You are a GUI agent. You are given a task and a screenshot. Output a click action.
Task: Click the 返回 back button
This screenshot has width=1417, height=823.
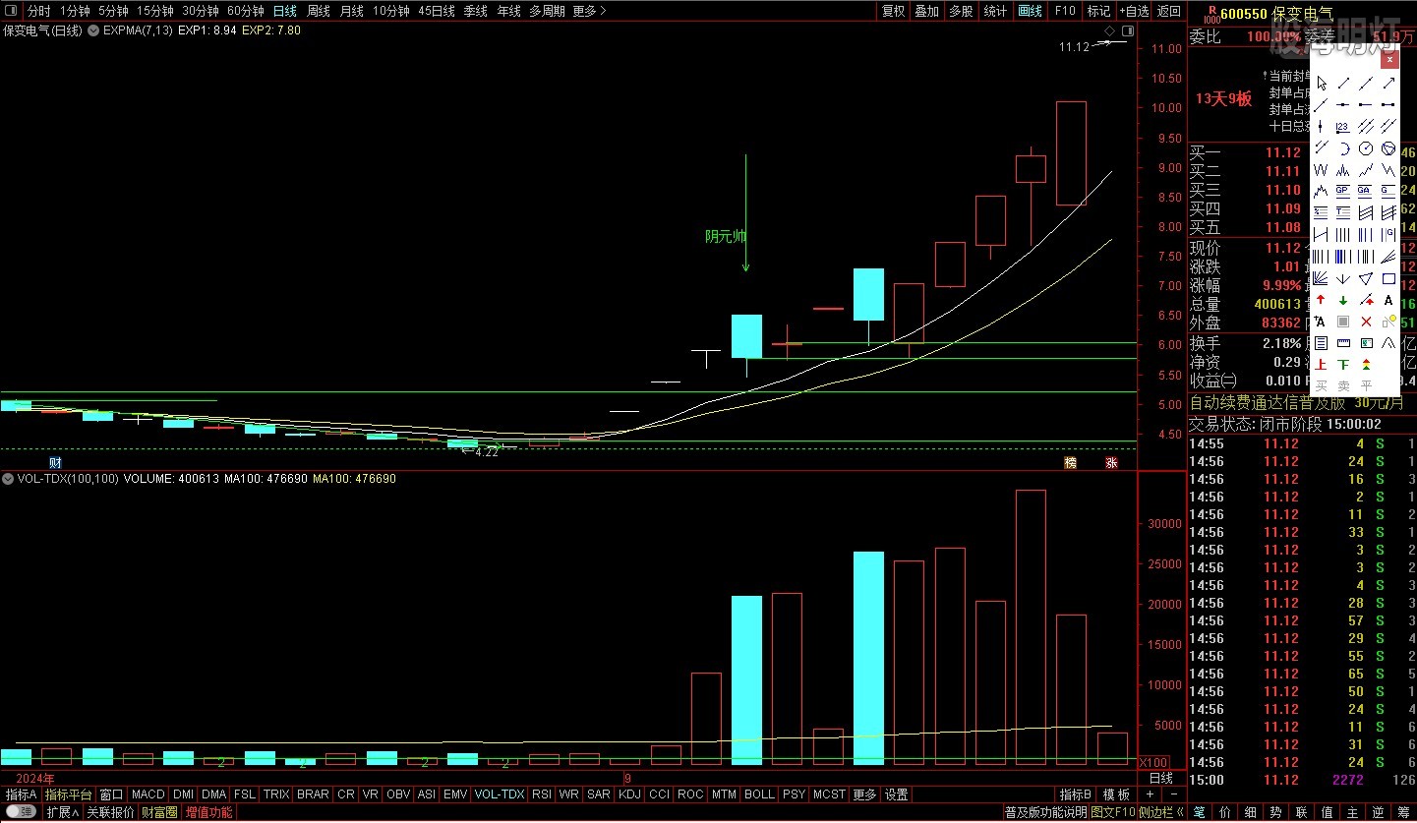1169,11
